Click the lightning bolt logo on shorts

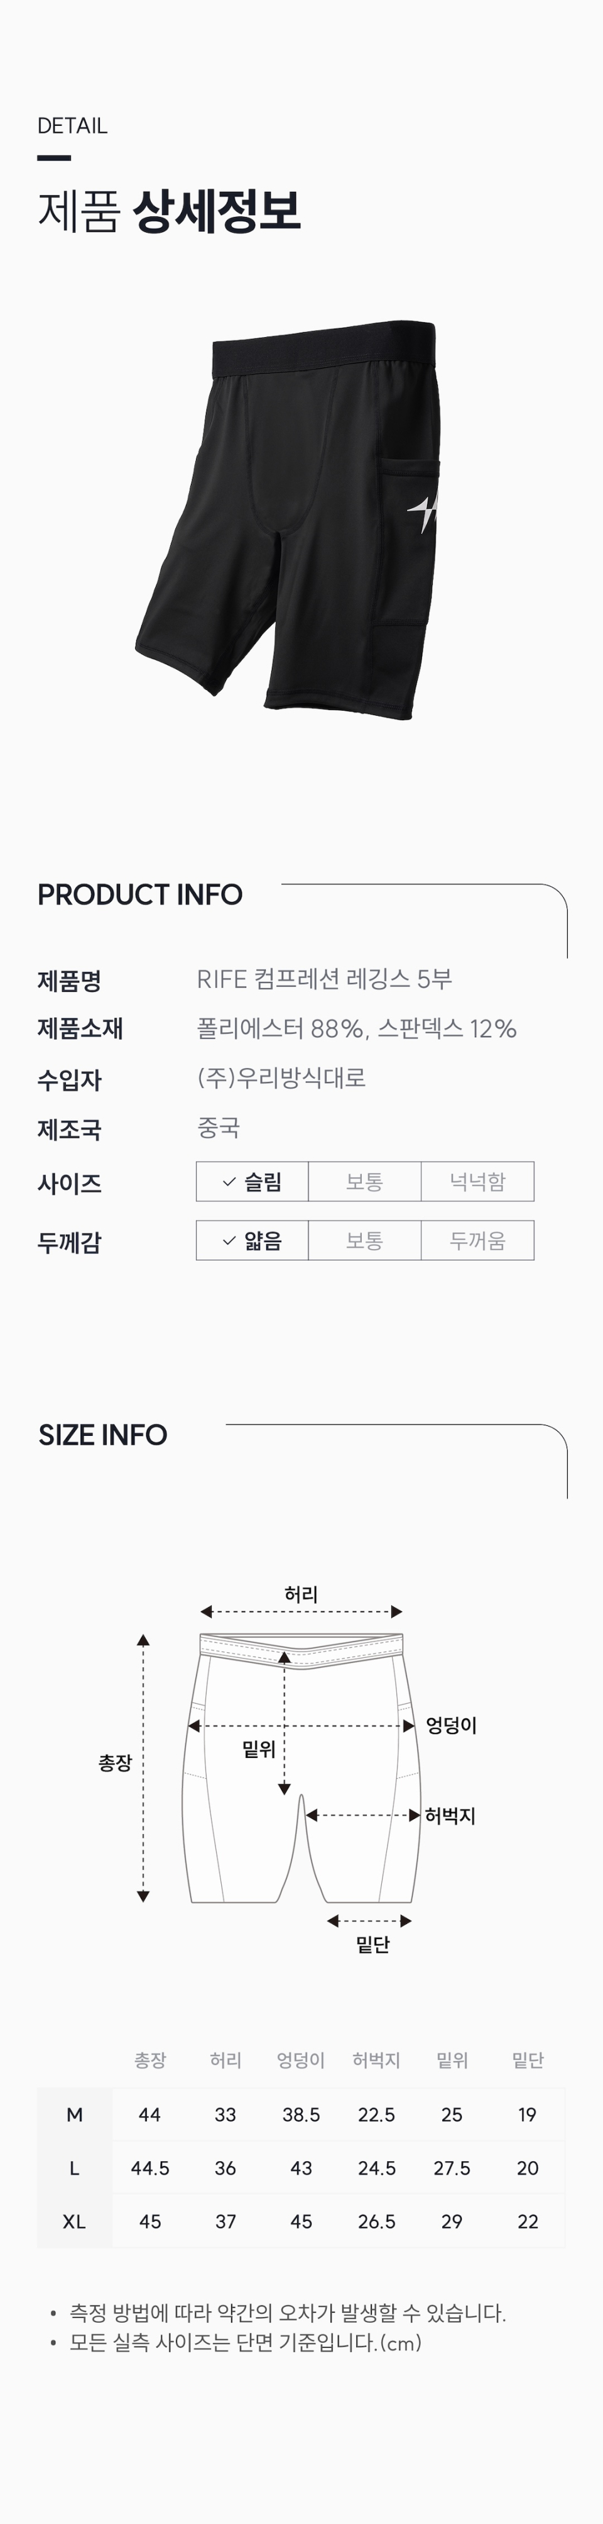pyautogui.click(x=424, y=513)
